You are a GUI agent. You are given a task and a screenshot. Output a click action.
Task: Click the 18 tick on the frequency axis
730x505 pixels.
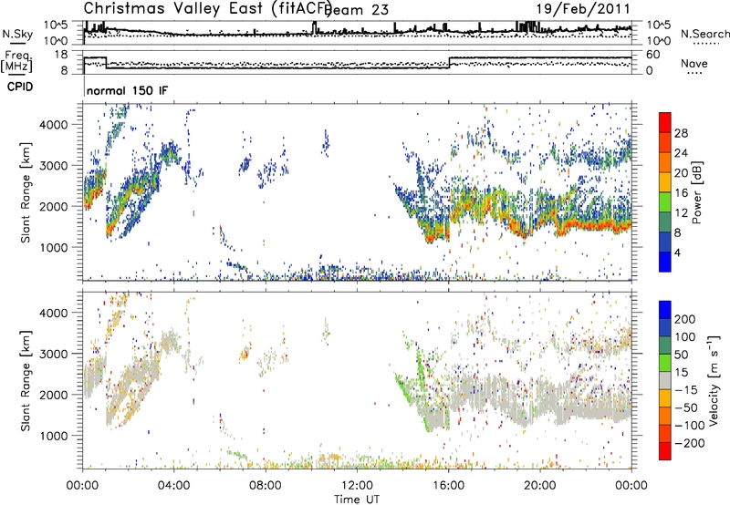point(61,55)
